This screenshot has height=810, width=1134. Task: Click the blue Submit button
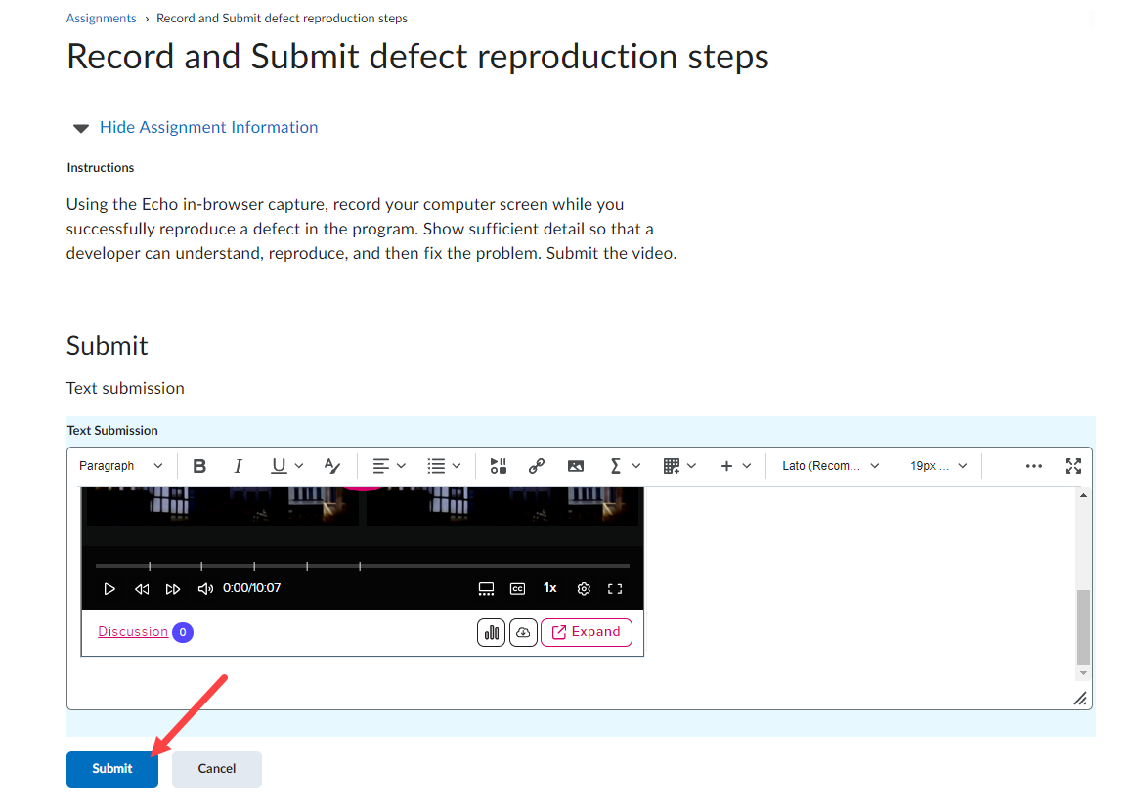(x=112, y=769)
